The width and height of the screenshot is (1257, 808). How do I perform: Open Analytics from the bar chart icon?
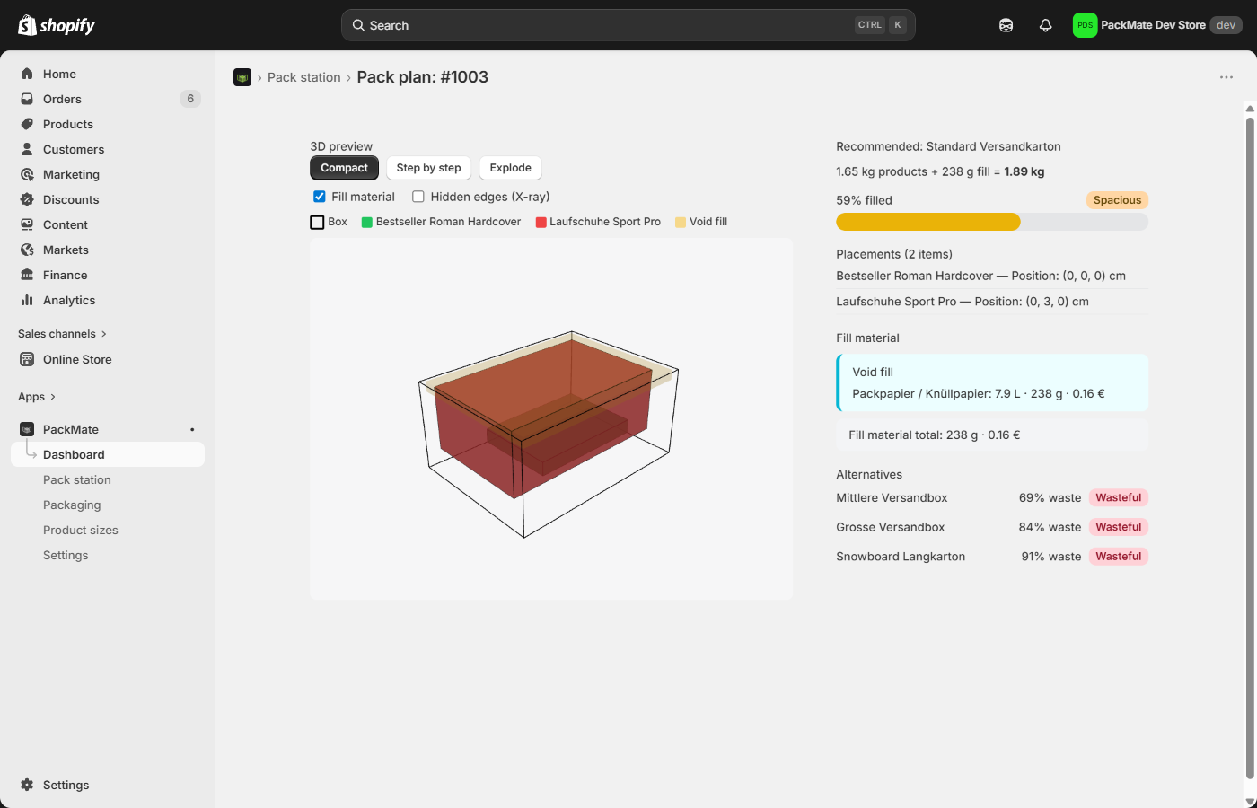coord(27,300)
